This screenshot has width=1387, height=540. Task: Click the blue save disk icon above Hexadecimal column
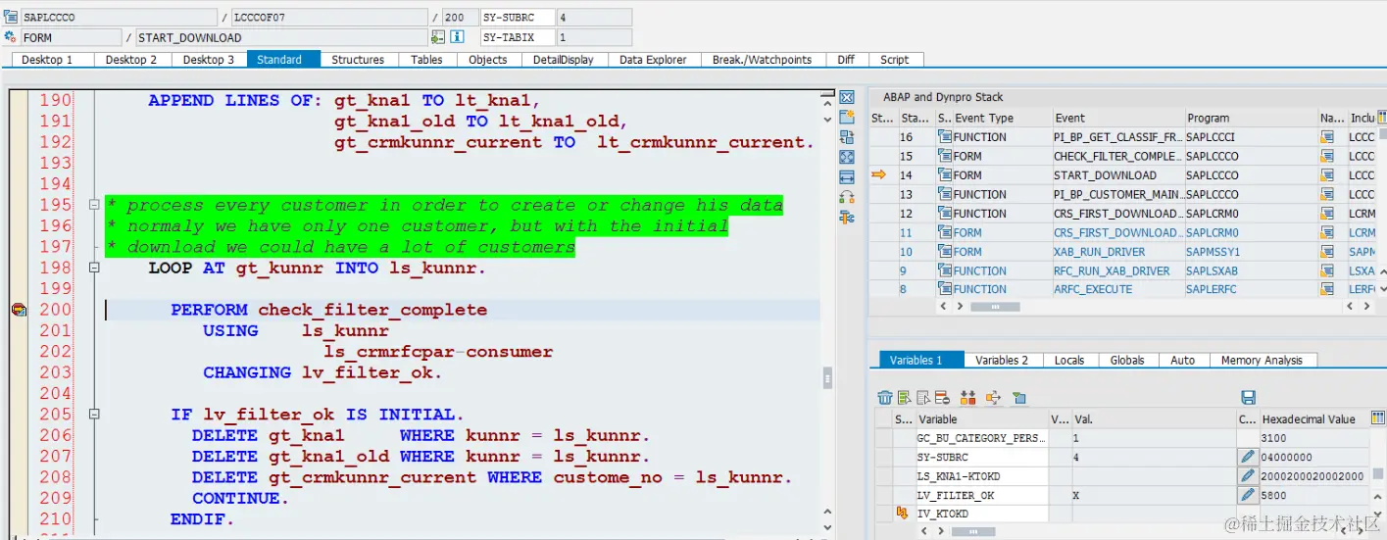pyautogui.click(x=1248, y=397)
